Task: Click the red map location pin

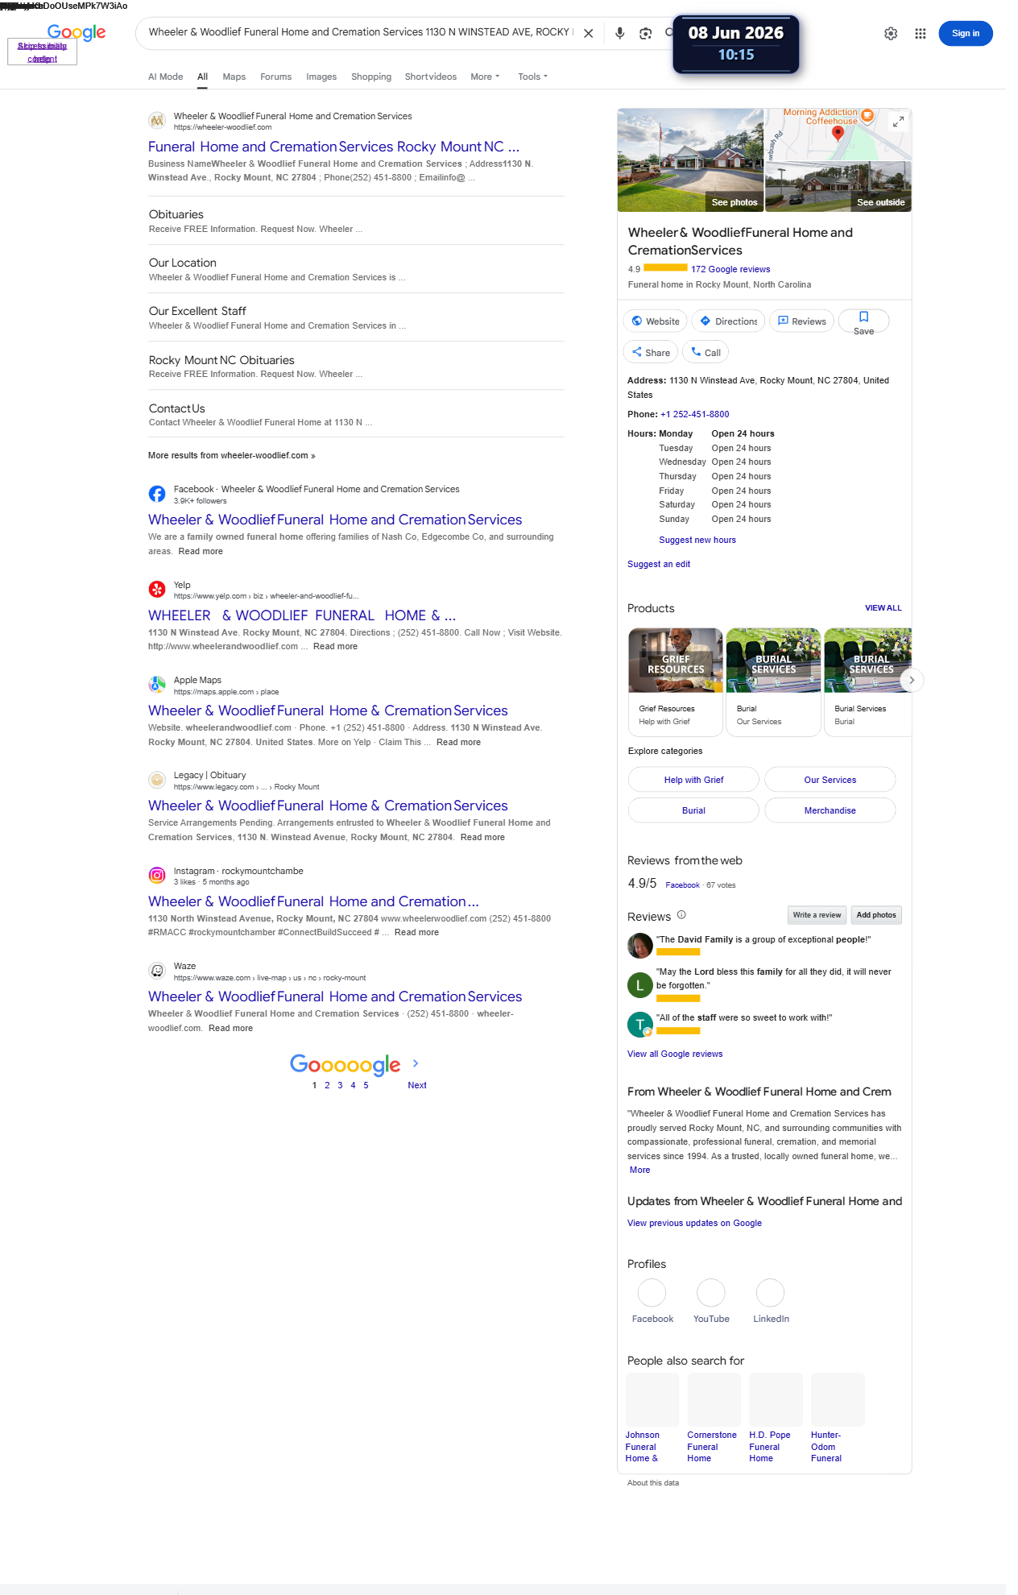Action: [838, 134]
